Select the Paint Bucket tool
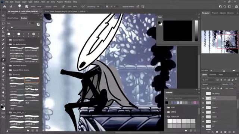Image resolution: width=239 pixels, height=134 pixels. pos(3,64)
